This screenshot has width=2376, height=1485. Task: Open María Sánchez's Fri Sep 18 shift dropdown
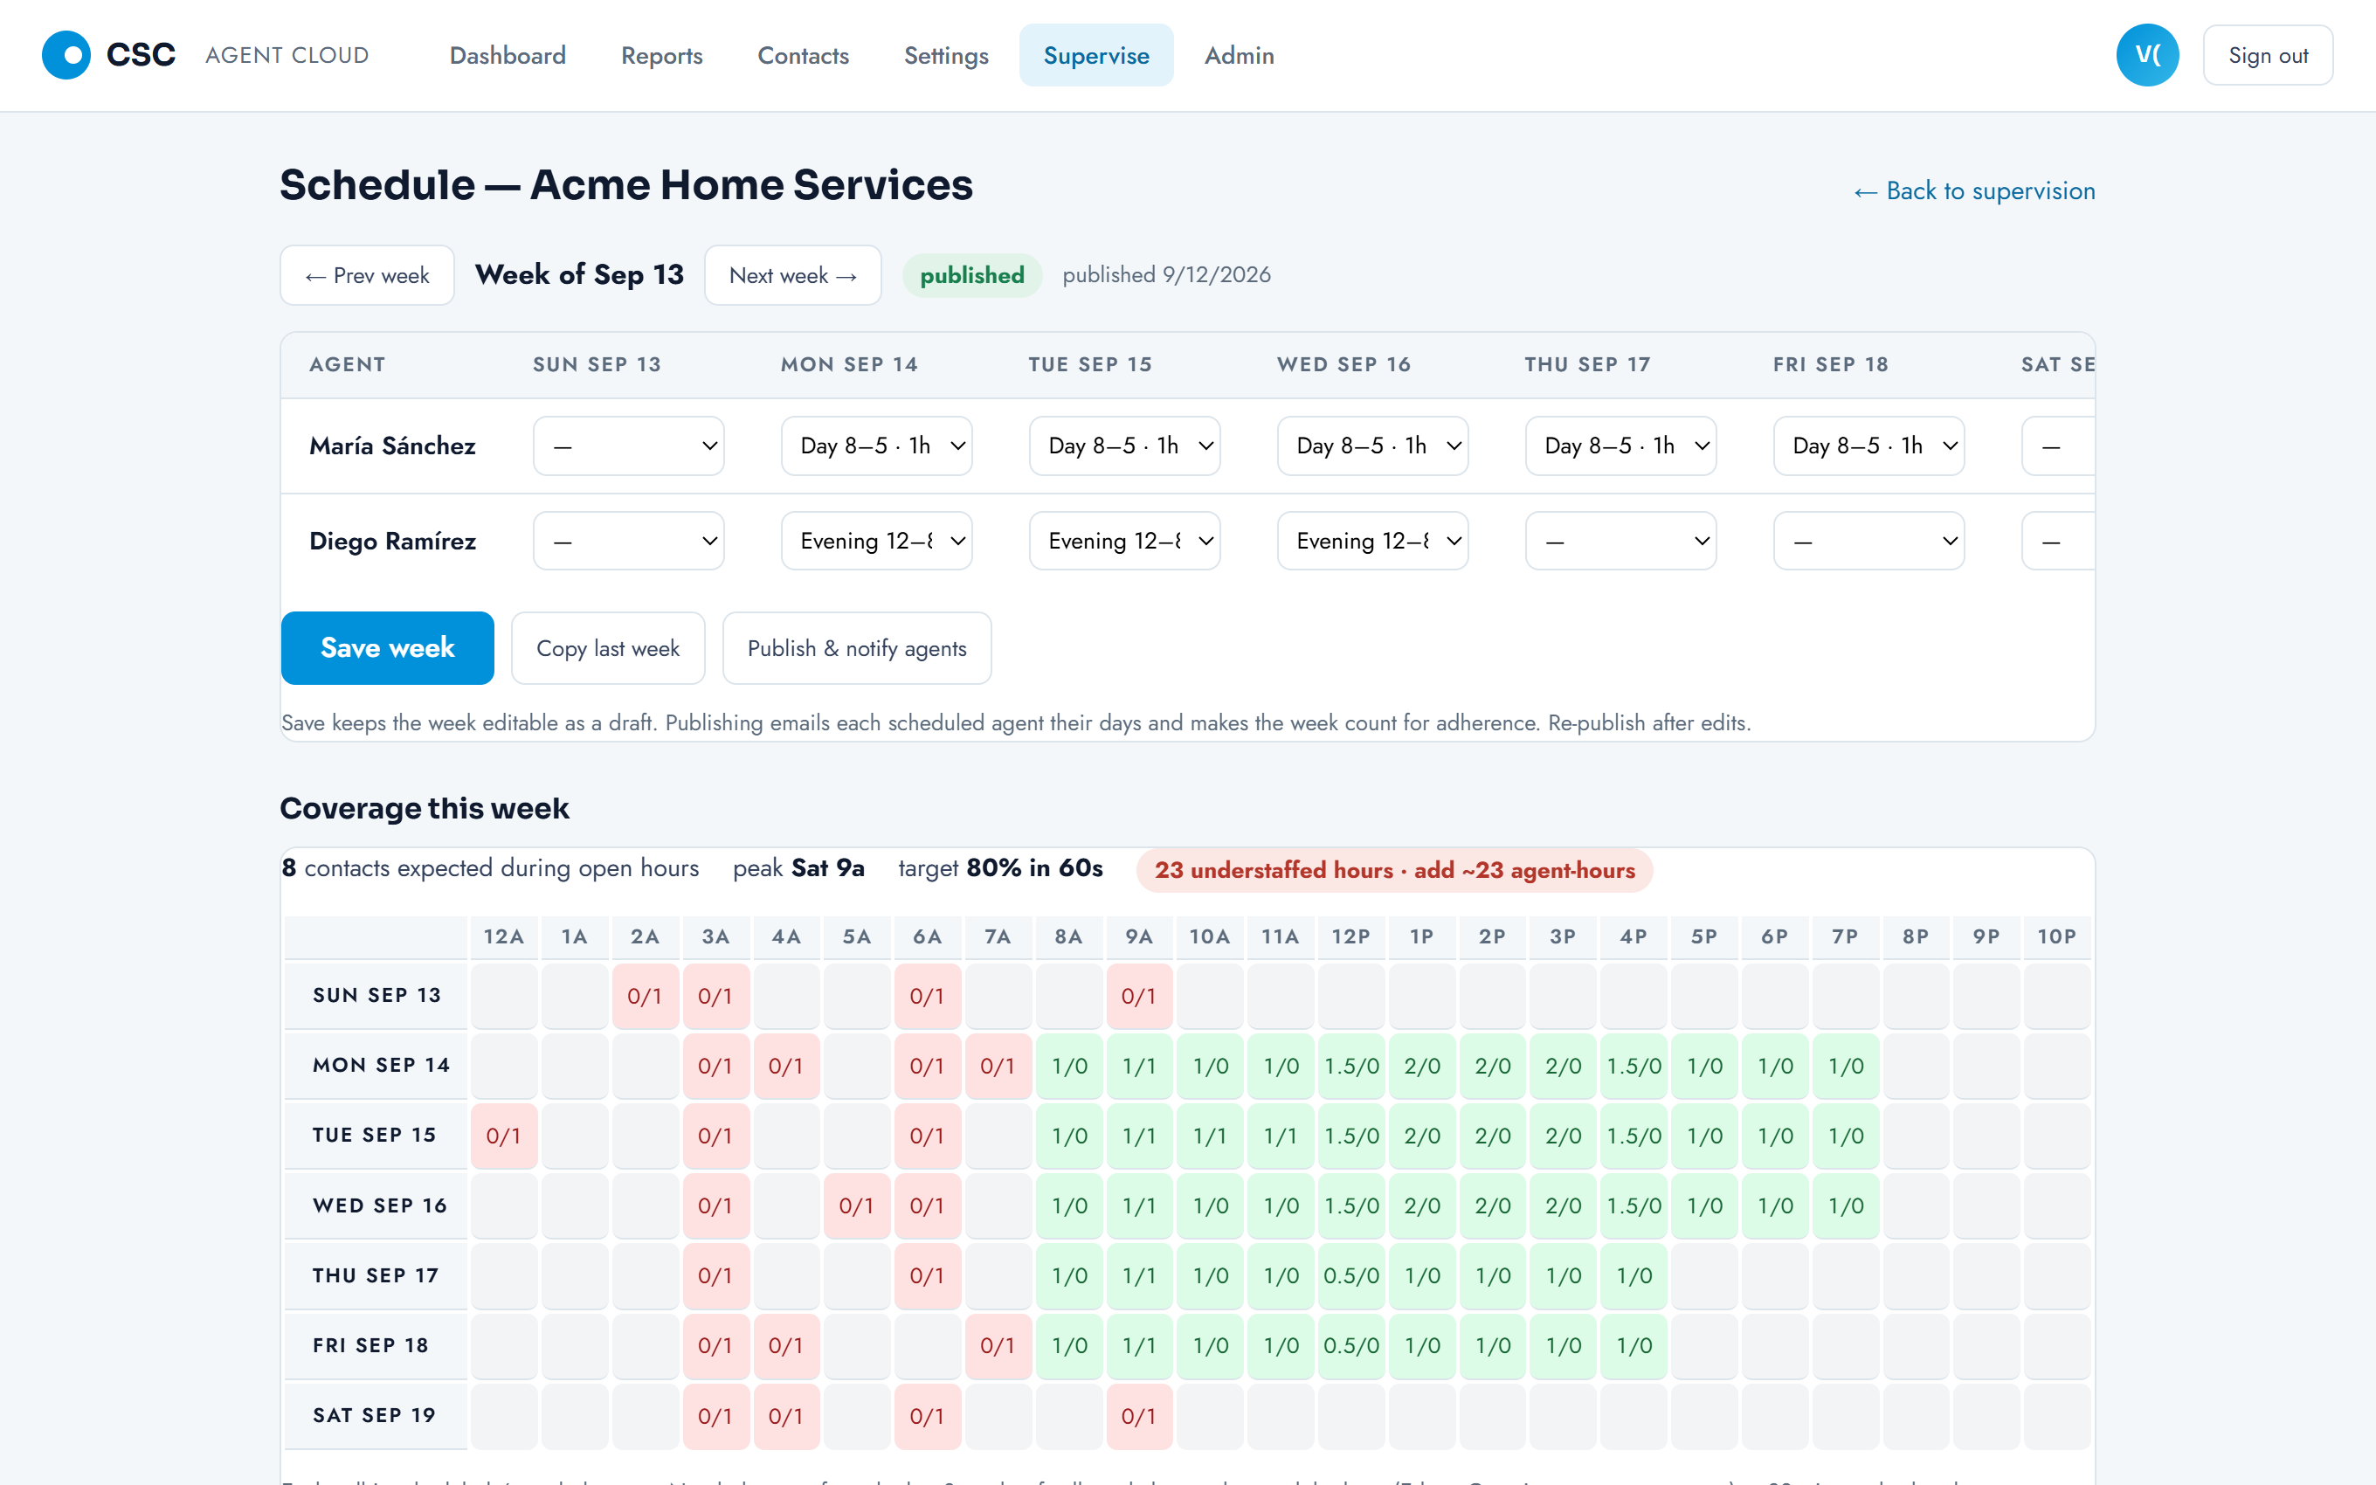pos(1868,445)
